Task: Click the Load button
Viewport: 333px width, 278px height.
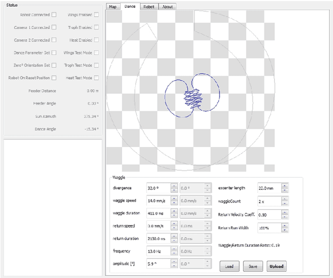Action: [229, 266]
